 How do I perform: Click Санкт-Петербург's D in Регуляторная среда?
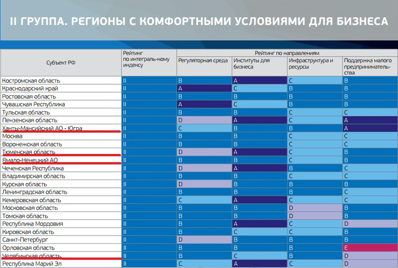pyautogui.click(x=204, y=240)
